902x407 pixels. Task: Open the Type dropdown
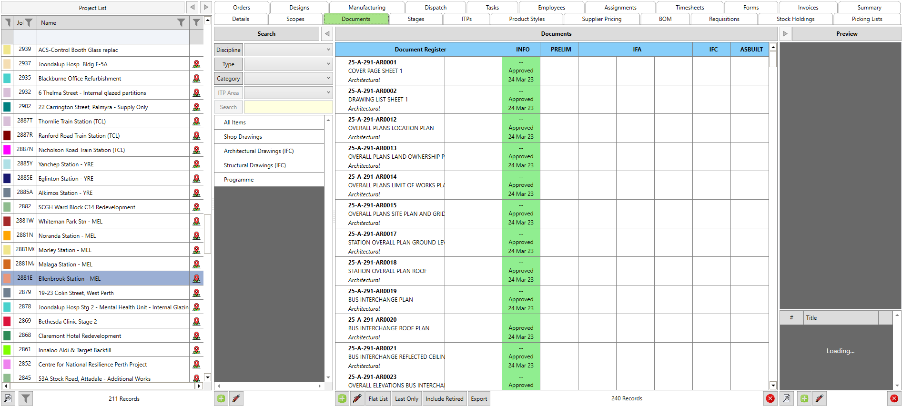point(288,64)
